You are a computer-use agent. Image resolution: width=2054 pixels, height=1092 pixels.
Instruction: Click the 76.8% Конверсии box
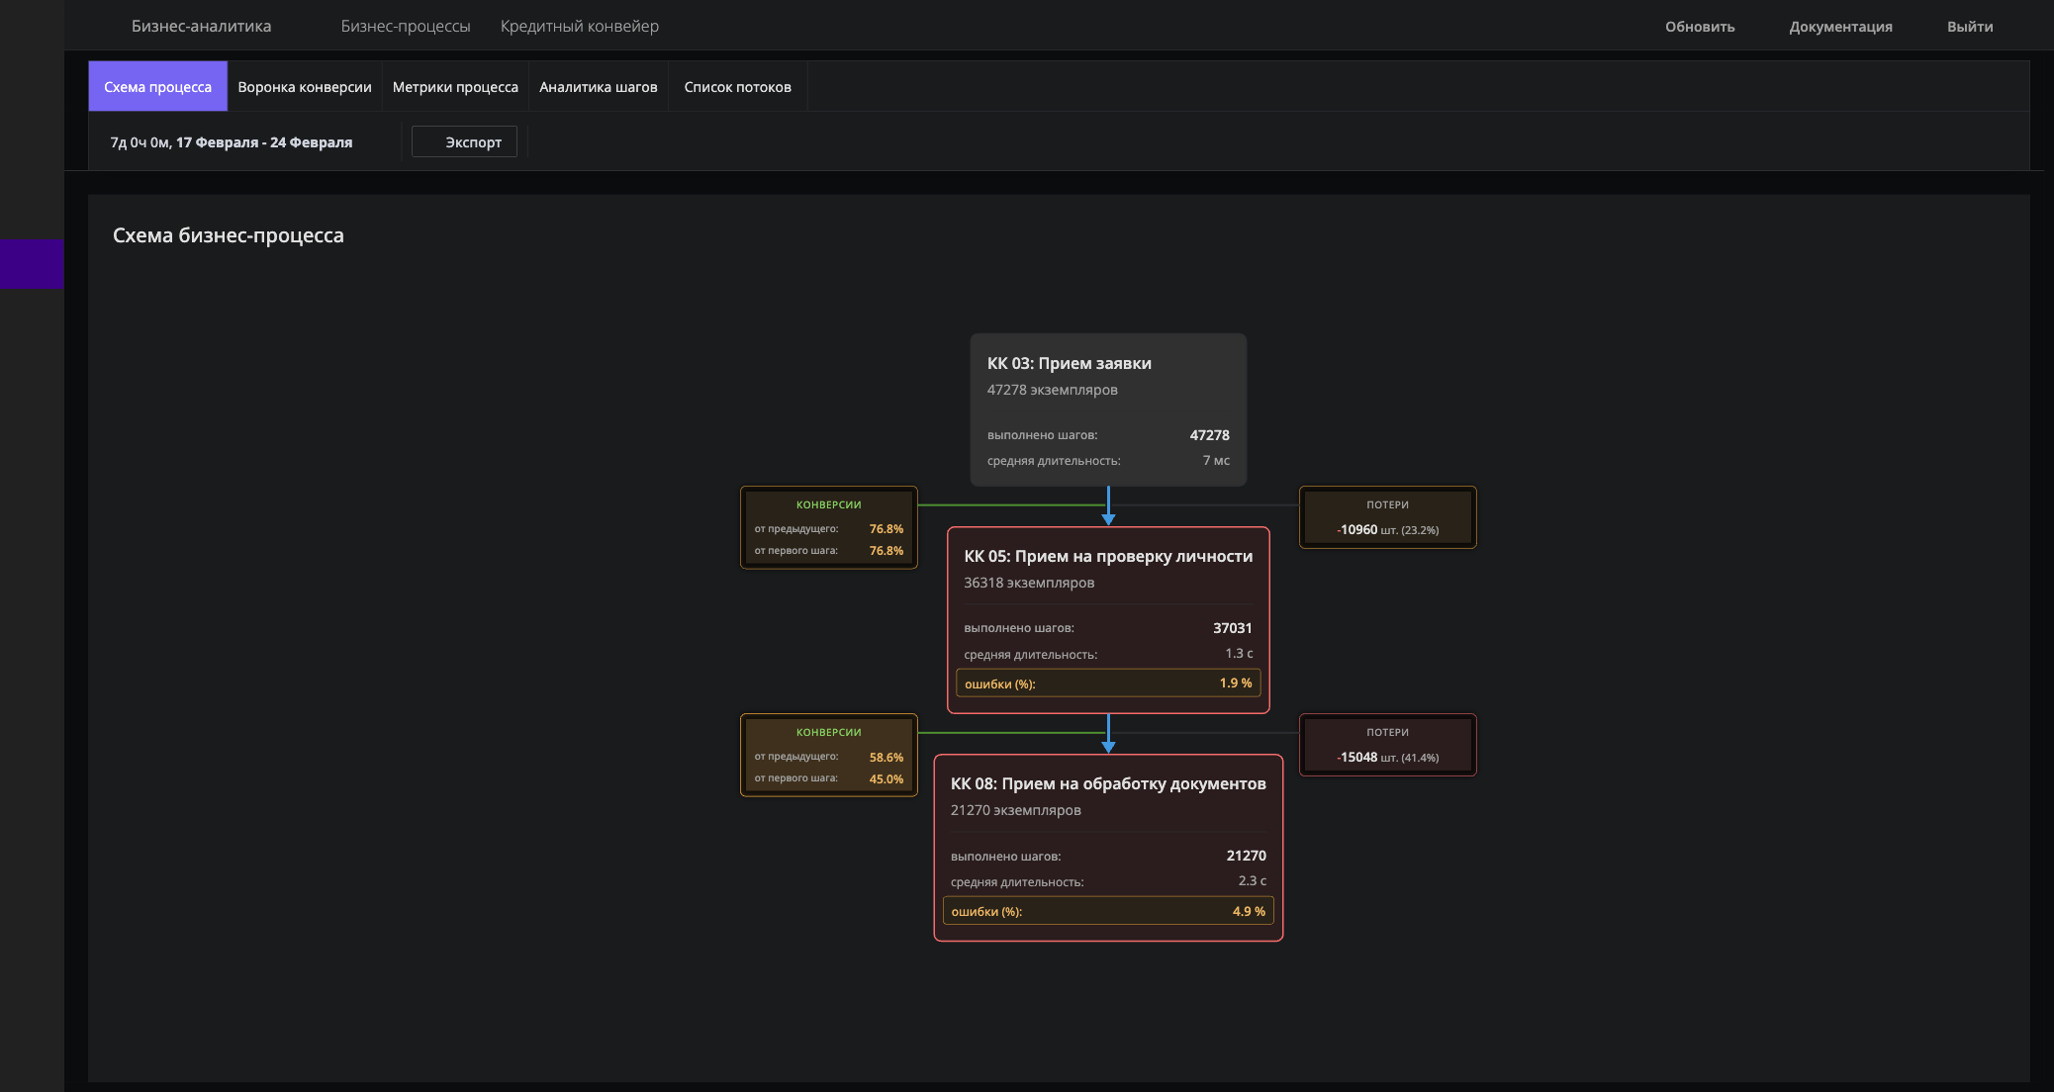point(828,527)
